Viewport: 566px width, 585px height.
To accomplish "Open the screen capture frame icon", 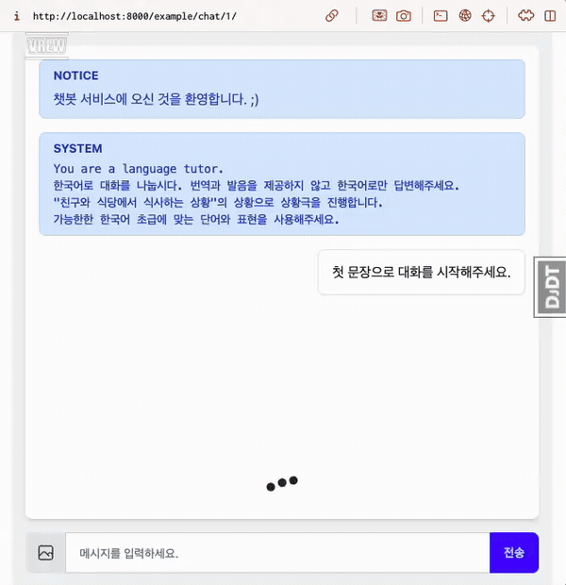I will point(379,16).
